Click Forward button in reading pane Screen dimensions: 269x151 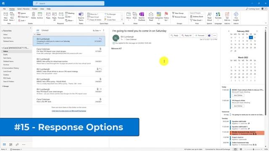coord(199,35)
